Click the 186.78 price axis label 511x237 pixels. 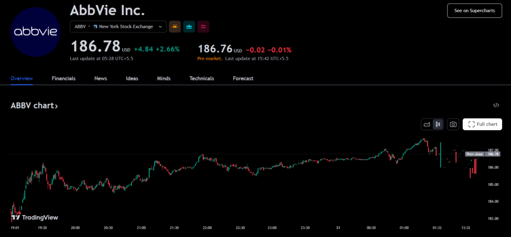pyautogui.click(x=492, y=154)
